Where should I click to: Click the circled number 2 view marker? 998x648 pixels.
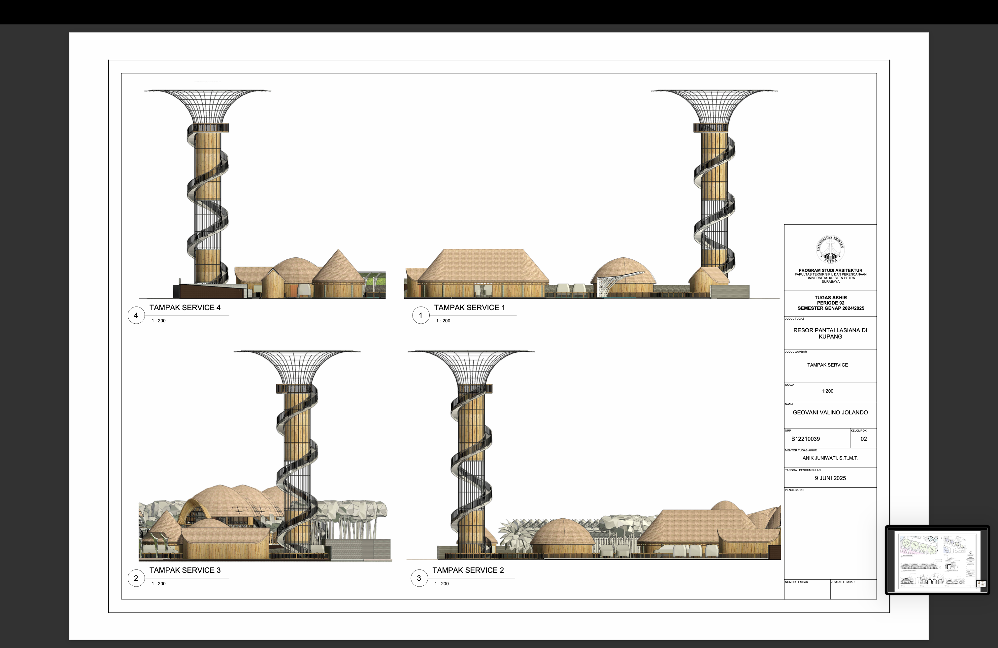coord(136,578)
